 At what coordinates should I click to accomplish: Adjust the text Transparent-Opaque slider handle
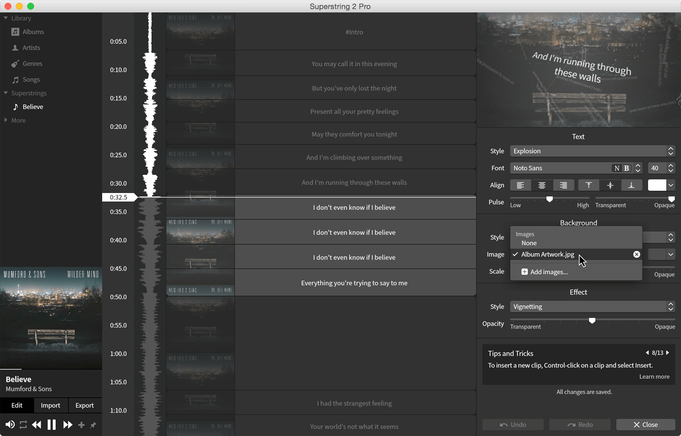coord(671,199)
